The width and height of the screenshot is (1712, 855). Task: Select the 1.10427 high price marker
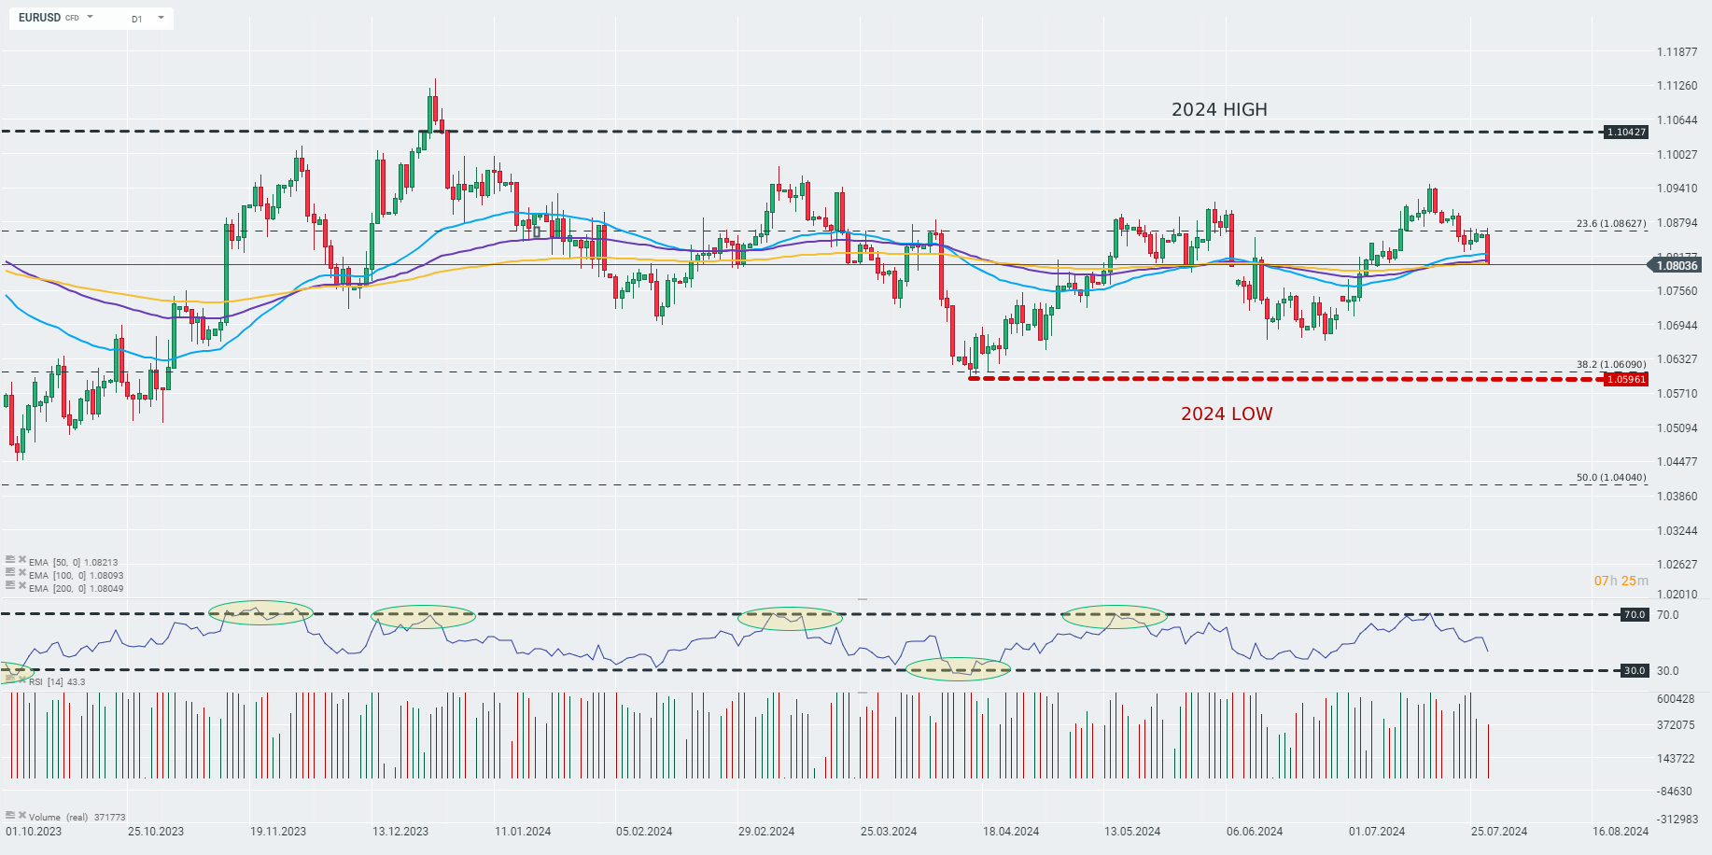pyautogui.click(x=1624, y=132)
